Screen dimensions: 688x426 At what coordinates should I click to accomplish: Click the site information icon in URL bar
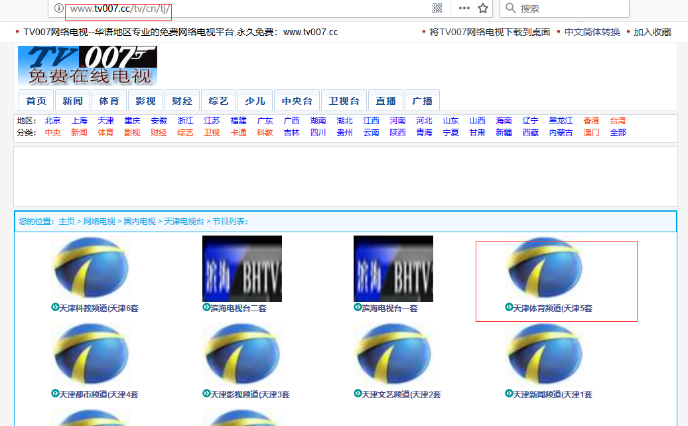(59, 8)
